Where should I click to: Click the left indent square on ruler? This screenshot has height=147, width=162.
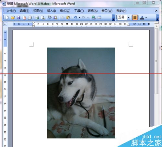tap(33, 26)
